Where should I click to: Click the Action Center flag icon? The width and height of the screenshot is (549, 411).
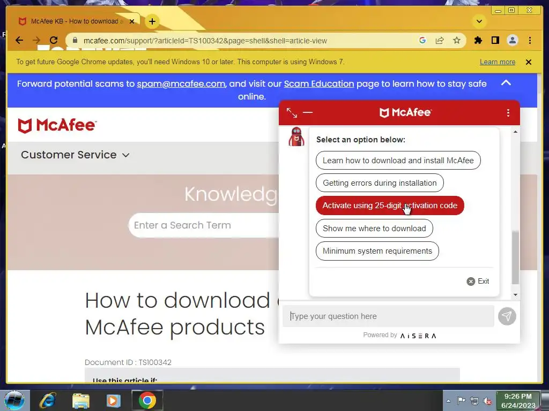[x=461, y=401]
